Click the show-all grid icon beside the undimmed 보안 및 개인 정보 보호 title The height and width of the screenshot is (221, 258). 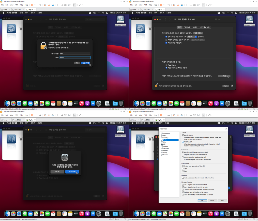pos(175,20)
